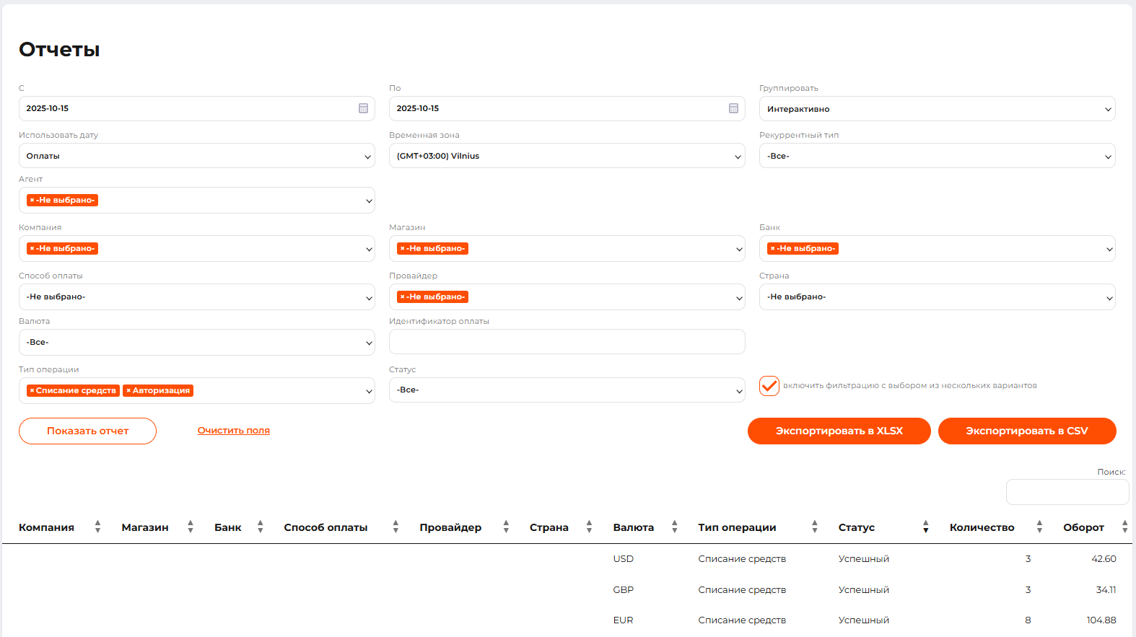The image size is (1136, 637).
Task: Export the report via "Экспортировать в XLSX"
Action: tap(839, 431)
